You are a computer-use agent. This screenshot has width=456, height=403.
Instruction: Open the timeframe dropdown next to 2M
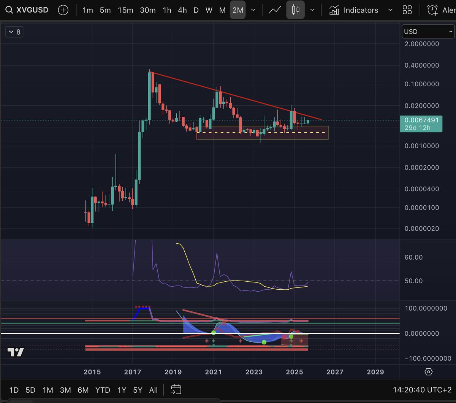pyautogui.click(x=253, y=10)
